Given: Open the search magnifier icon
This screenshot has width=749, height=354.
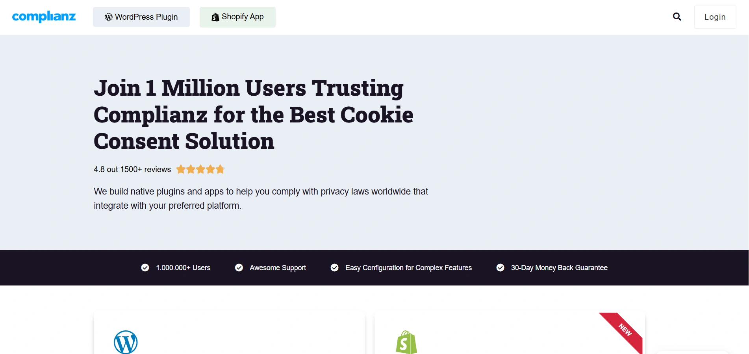Looking at the screenshot, I should (x=677, y=17).
